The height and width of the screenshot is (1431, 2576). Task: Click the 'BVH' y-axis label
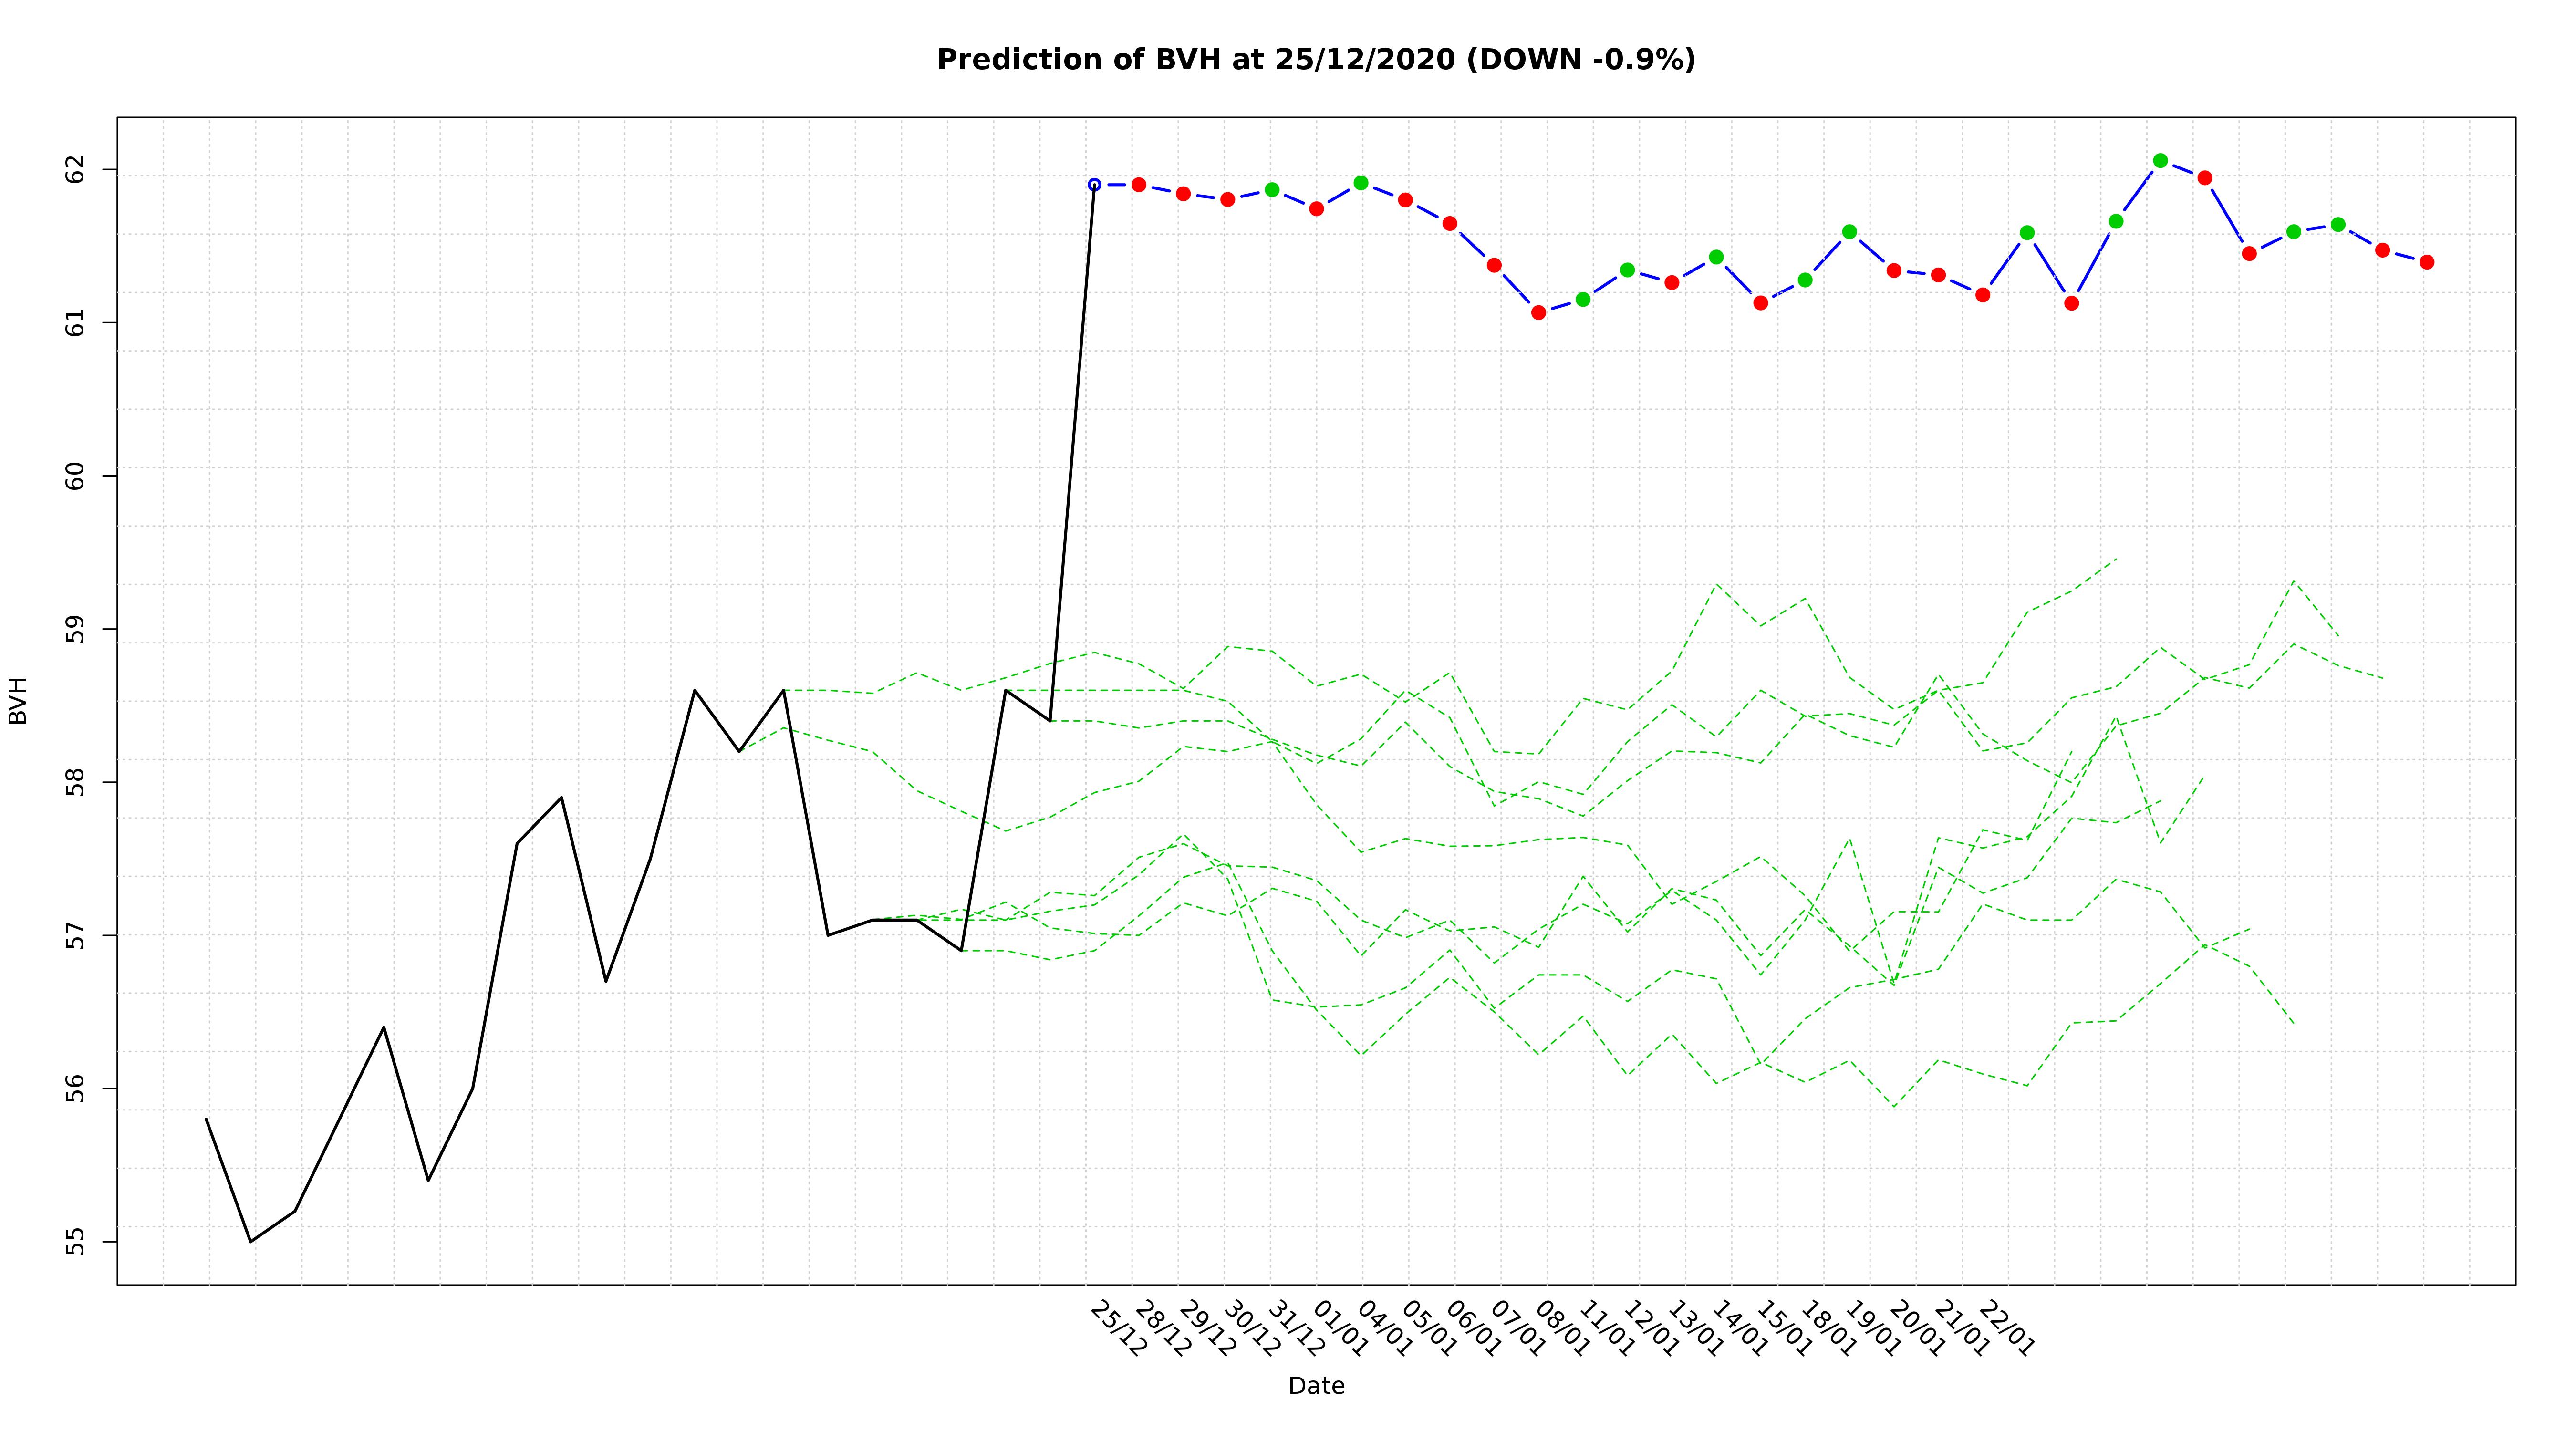17,700
